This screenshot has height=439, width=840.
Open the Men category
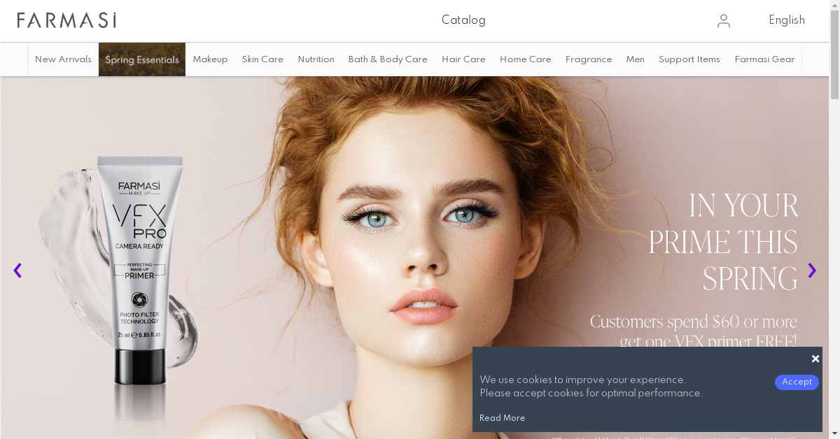[636, 59]
